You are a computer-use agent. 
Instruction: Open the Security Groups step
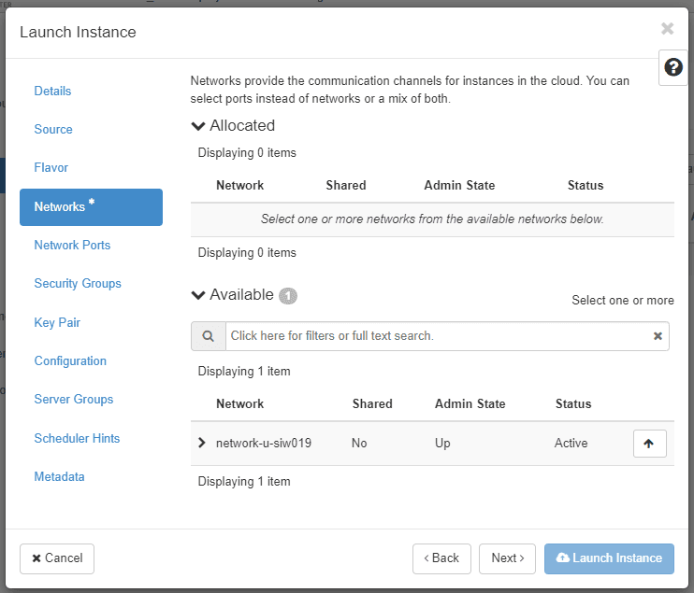(78, 284)
